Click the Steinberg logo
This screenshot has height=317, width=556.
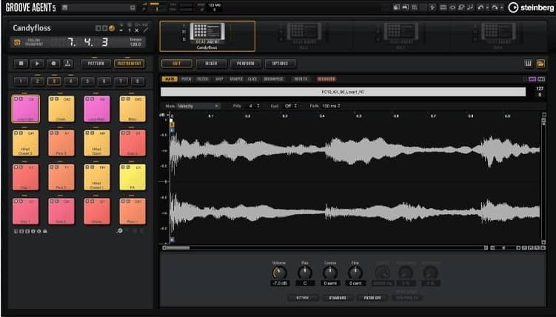pyautogui.click(x=531, y=7)
